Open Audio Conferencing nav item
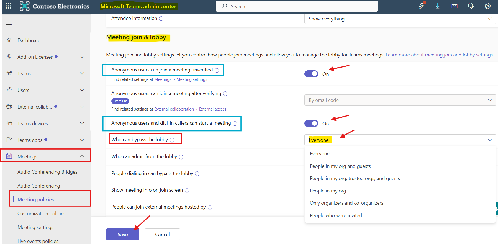Image resolution: width=498 pixels, height=244 pixels. pos(39,186)
